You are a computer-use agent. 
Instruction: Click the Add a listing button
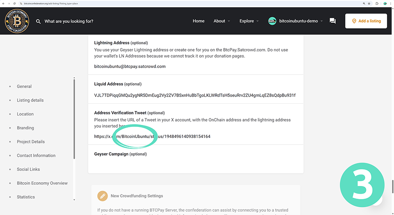click(366, 21)
